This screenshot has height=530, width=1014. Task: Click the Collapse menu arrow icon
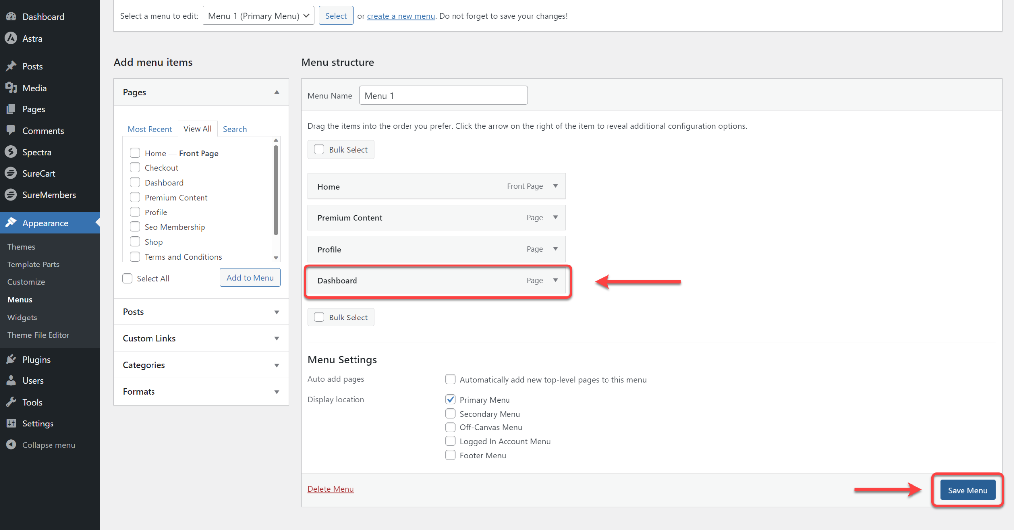coord(11,444)
